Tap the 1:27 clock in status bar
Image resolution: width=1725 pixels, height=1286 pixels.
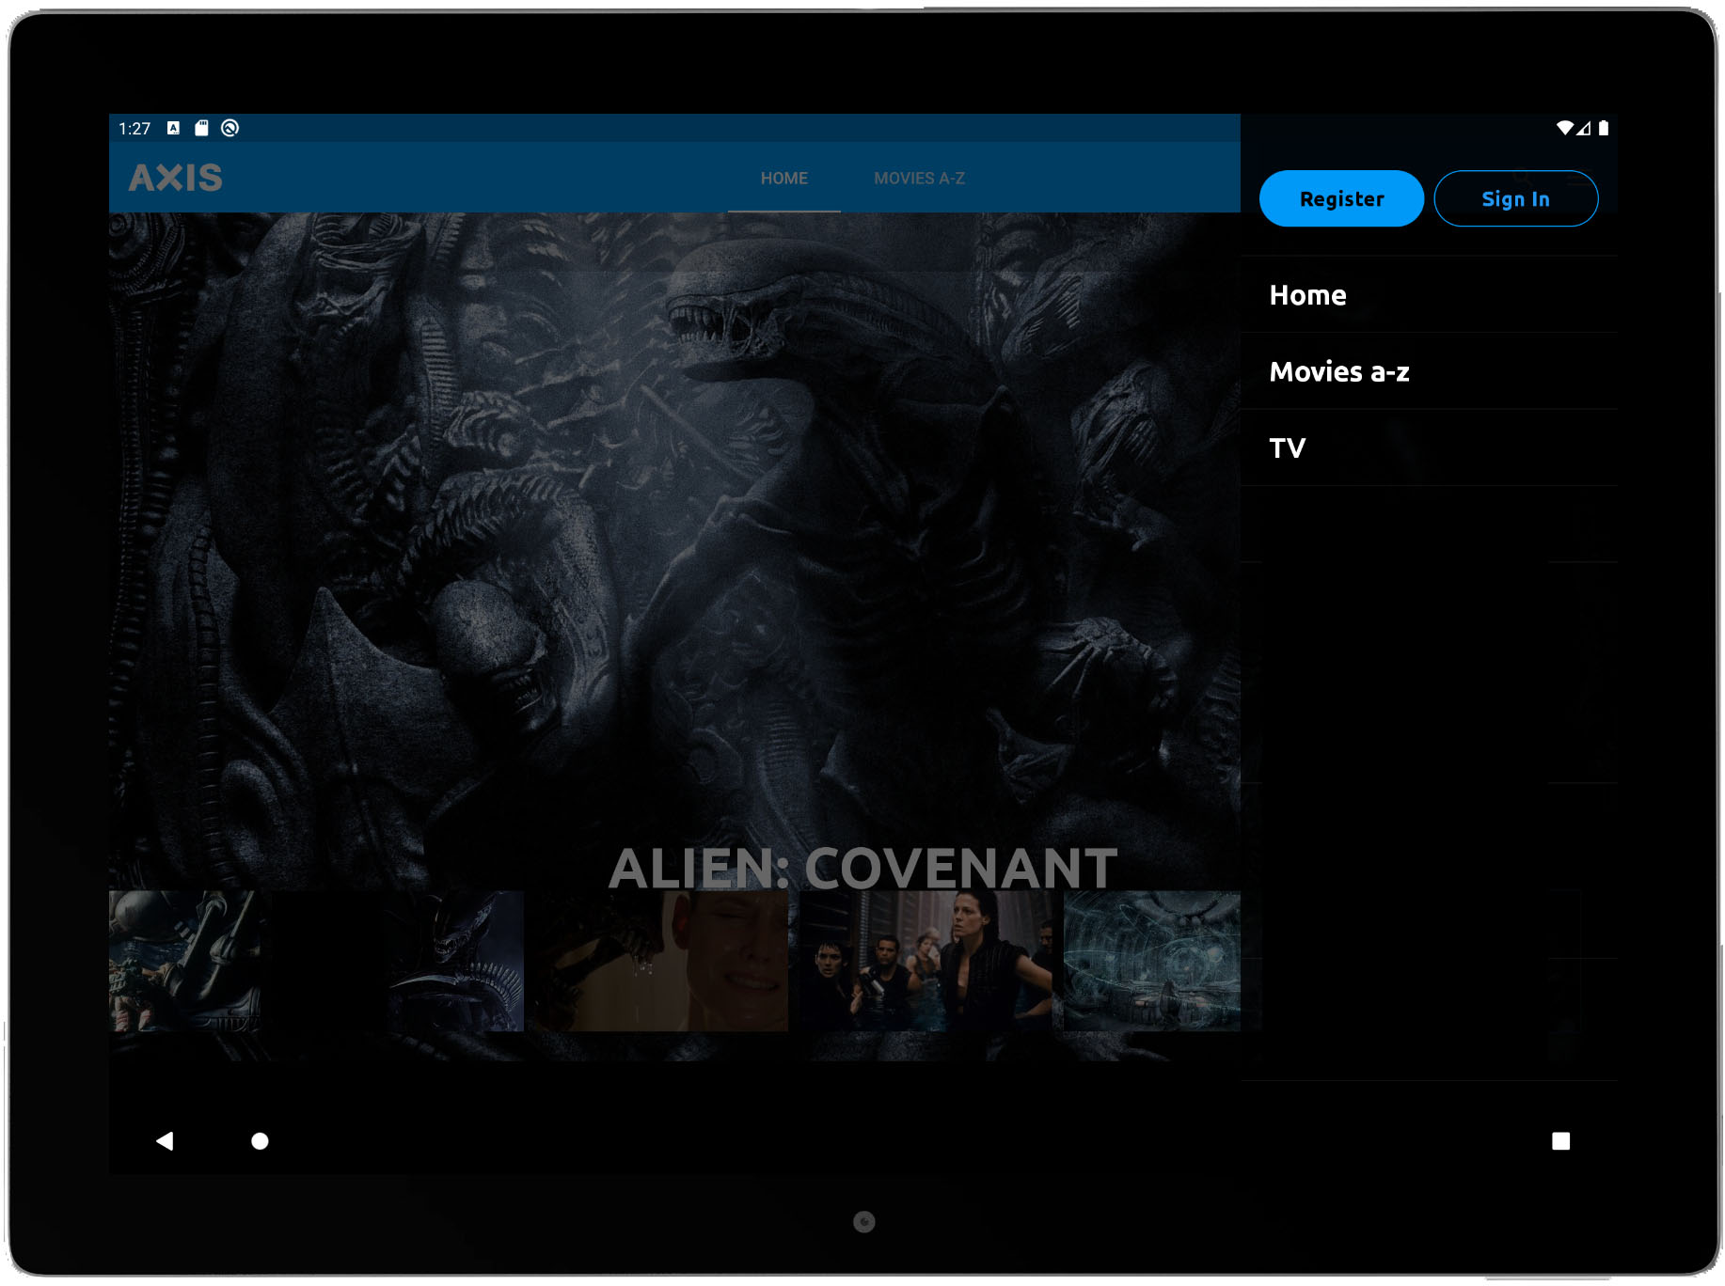coord(135,129)
